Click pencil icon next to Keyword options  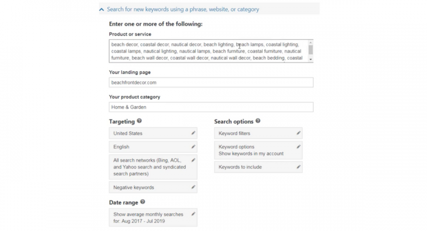click(299, 146)
